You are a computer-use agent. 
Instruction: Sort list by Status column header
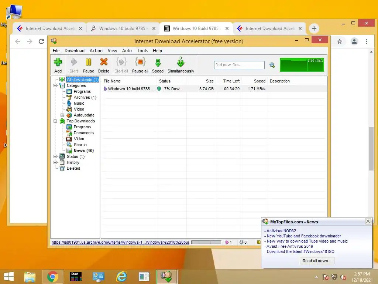(x=171, y=81)
